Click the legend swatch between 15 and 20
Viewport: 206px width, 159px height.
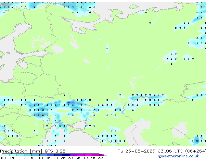pyautogui.click(x=51, y=155)
